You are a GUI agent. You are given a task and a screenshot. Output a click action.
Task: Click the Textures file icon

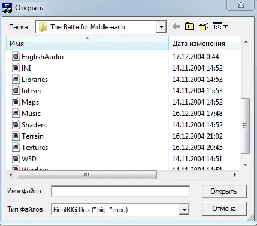16,147
